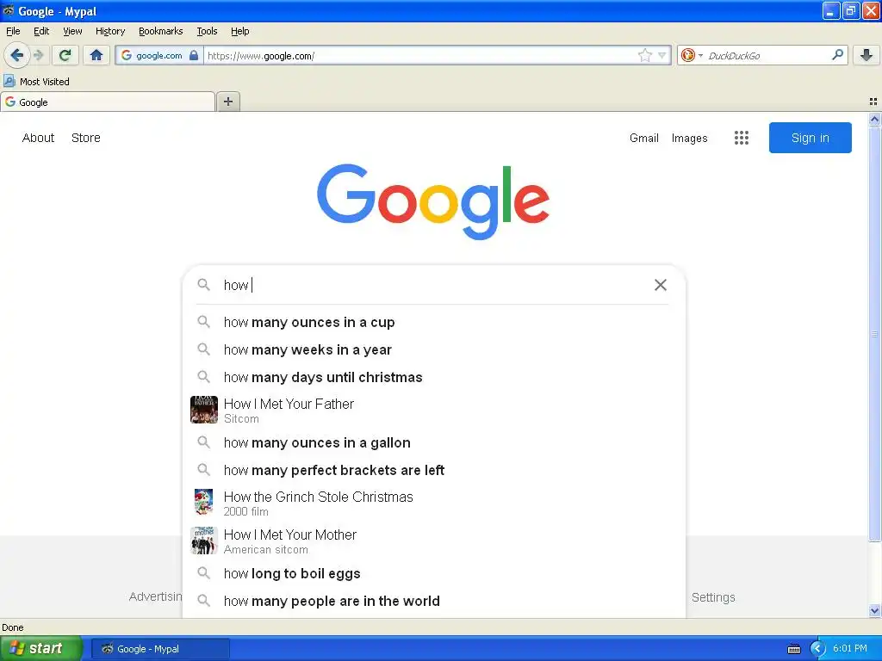Click the vertical scrollbar thumb

[x=874, y=334]
